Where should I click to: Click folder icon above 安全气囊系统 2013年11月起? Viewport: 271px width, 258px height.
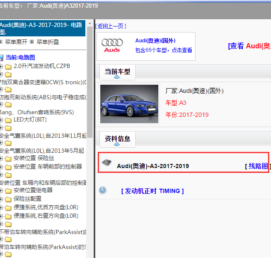tap(8, 128)
